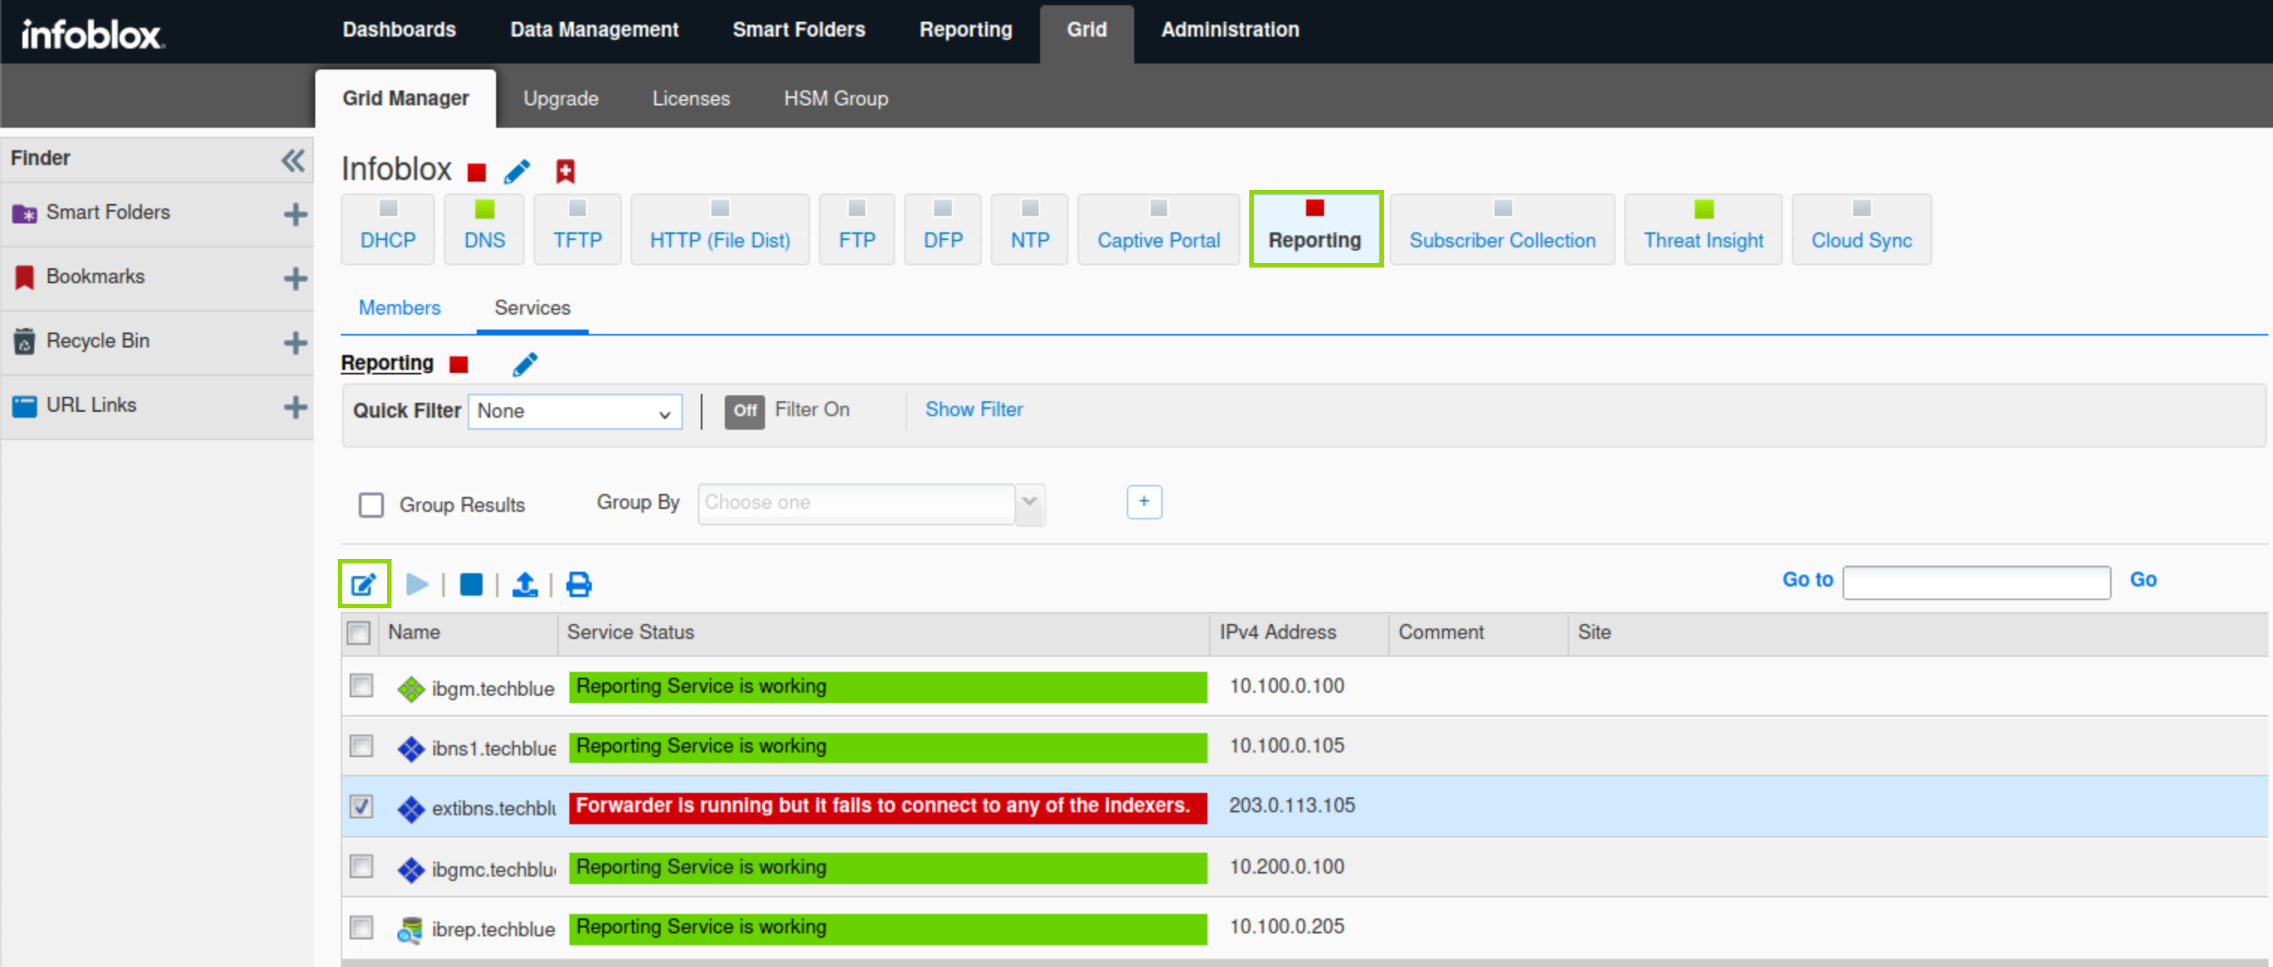Print the table with the printer icon

[x=579, y=584]
